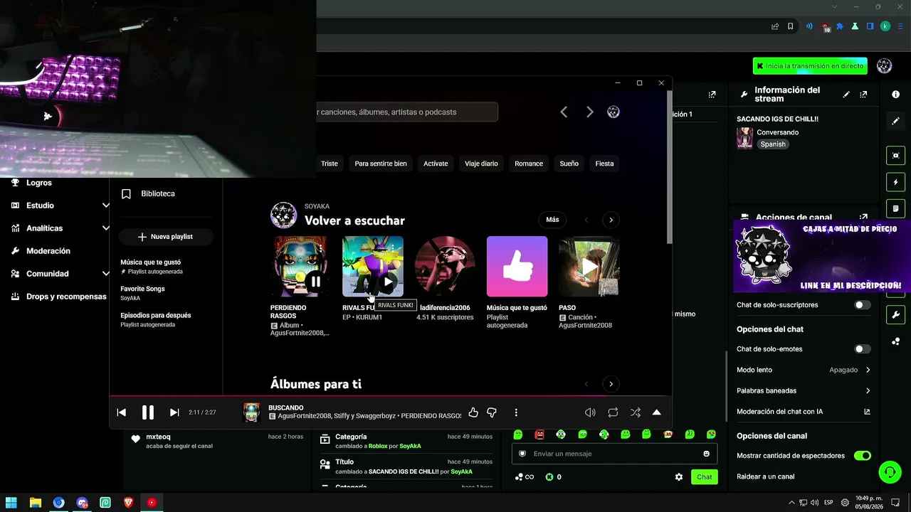The width and height of the screenshot is (911, 512).
Task: Open the YouTube Music account avatar
Action: [x=614, y=112]
